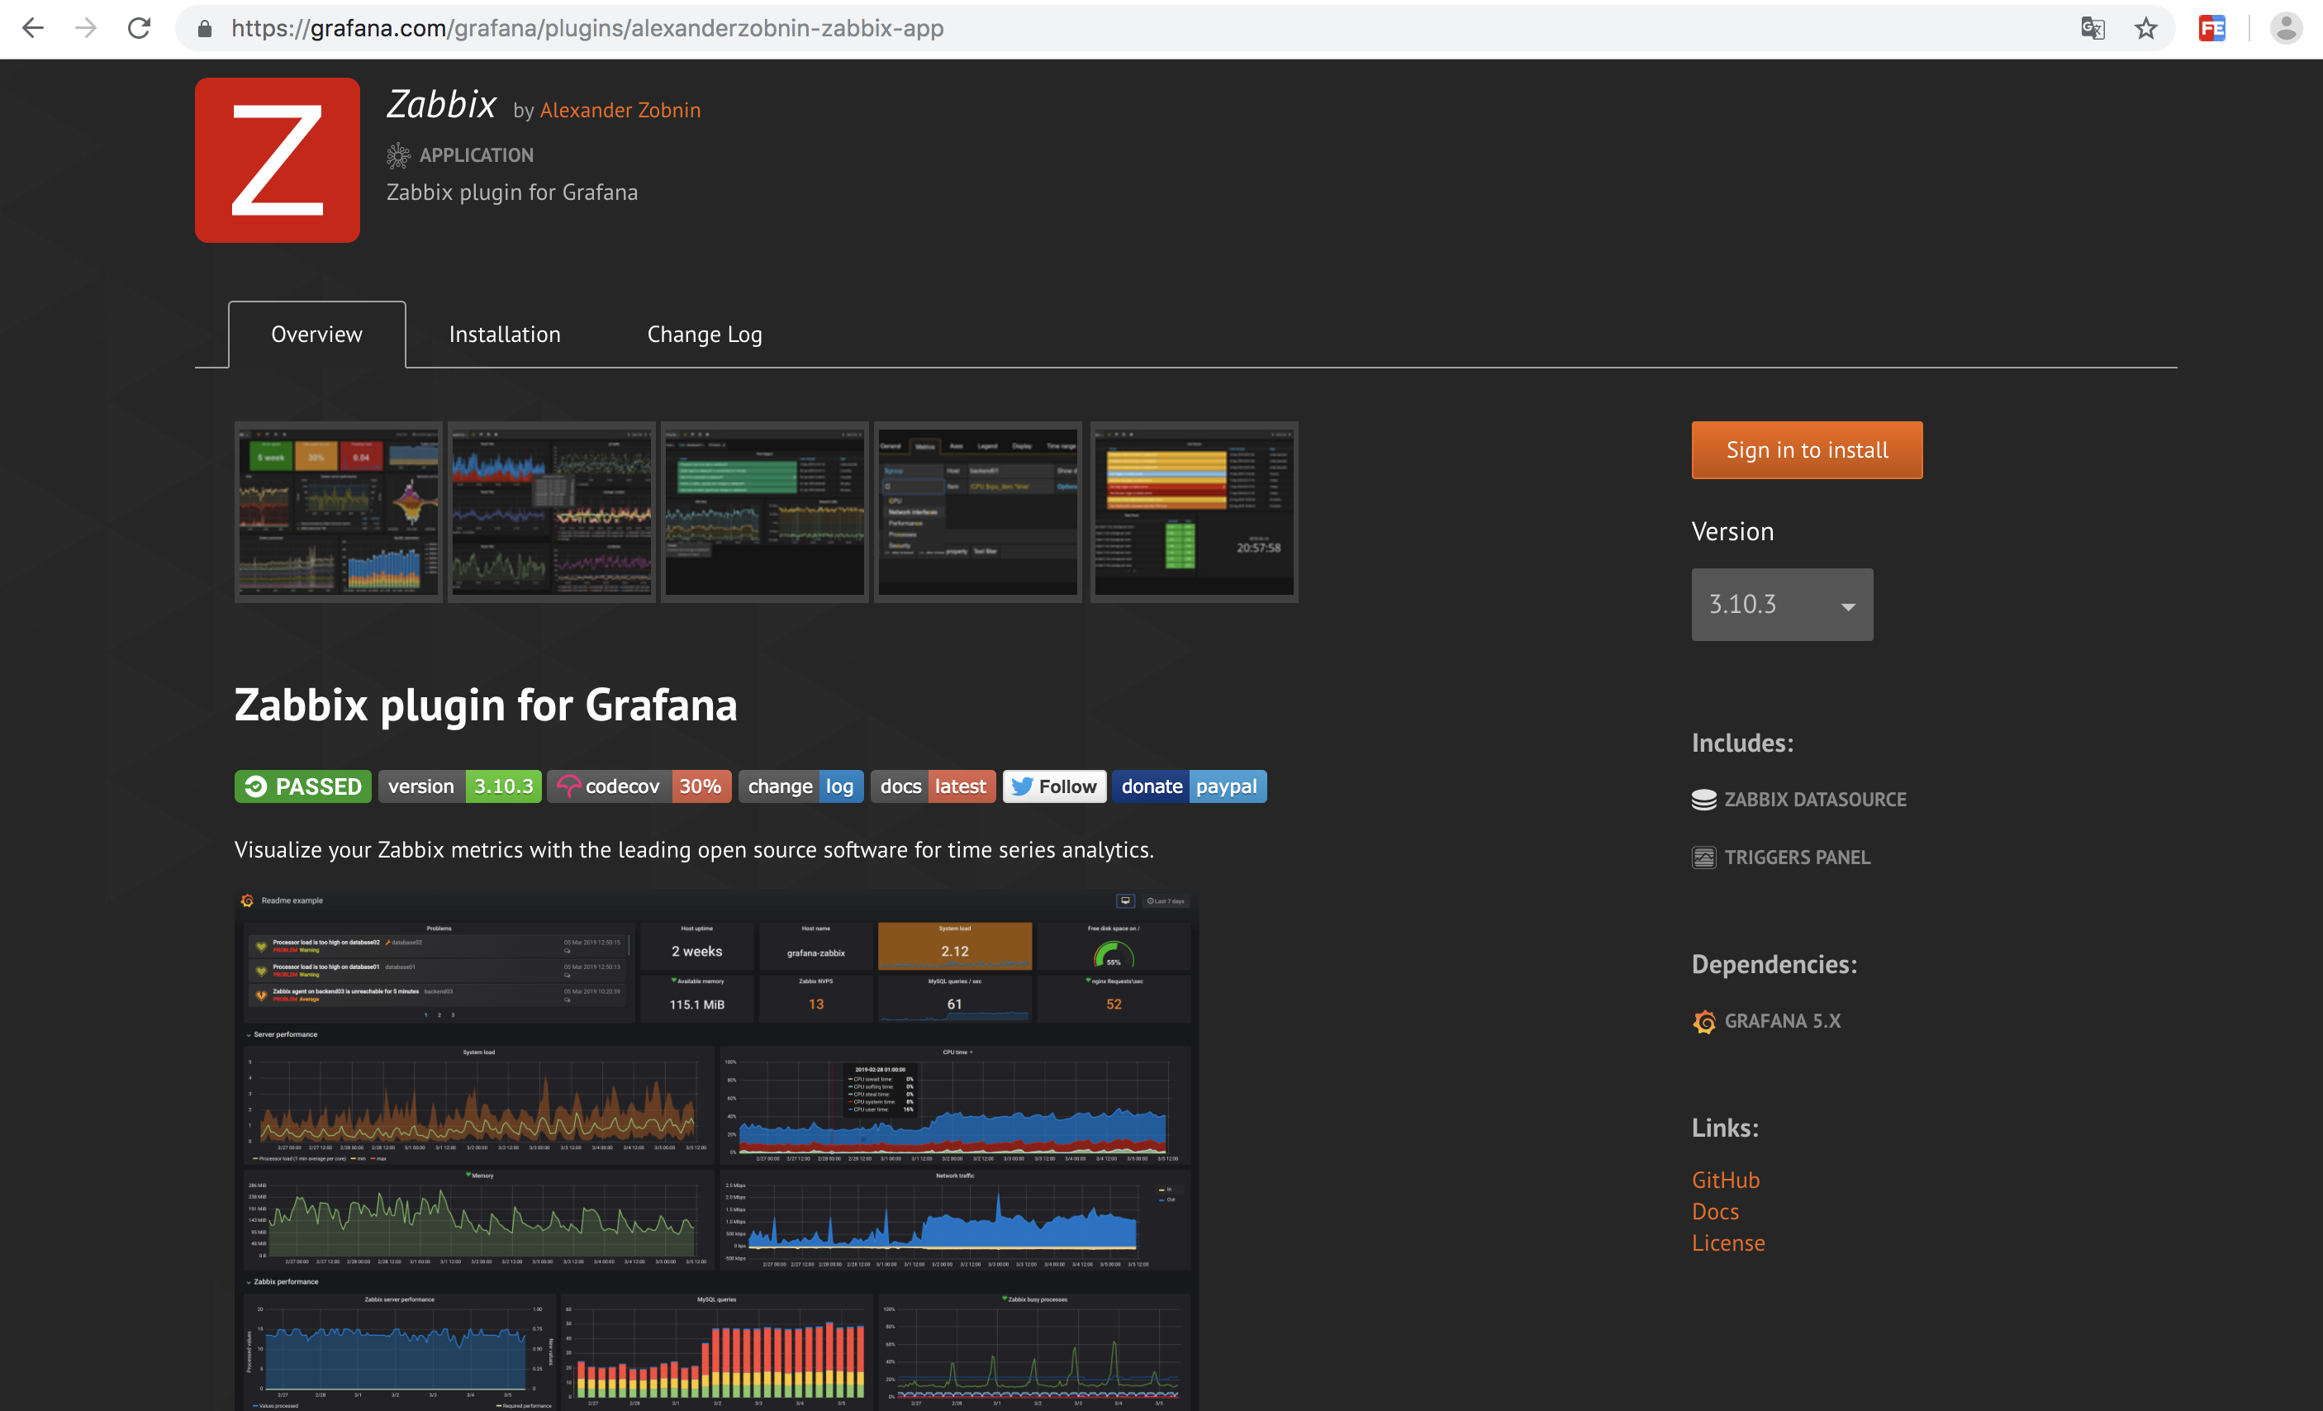Open the second graphs screenshot thumbnail
The image size is (2323, 1411).
552,512
